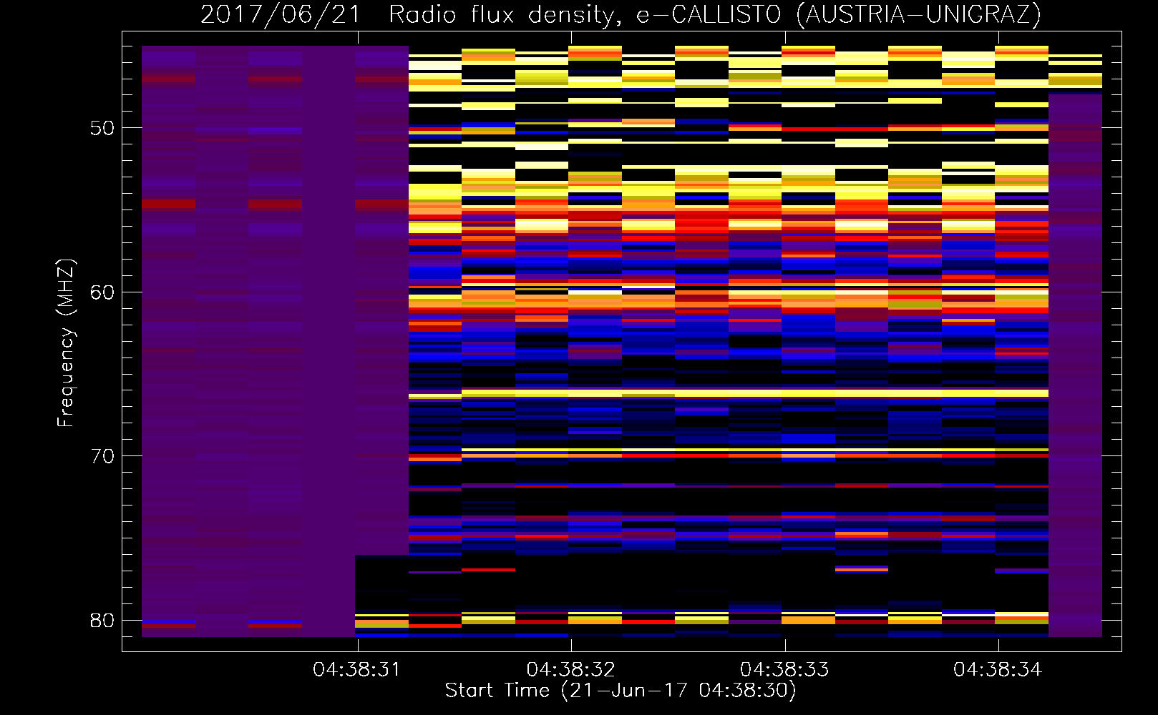Click the 60 MHz frequency tick label
This screenshot has width=1158, height=715.
(x=102, y=292)
